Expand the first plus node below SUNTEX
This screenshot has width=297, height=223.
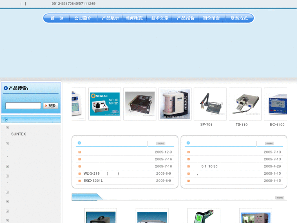(7, 144)
